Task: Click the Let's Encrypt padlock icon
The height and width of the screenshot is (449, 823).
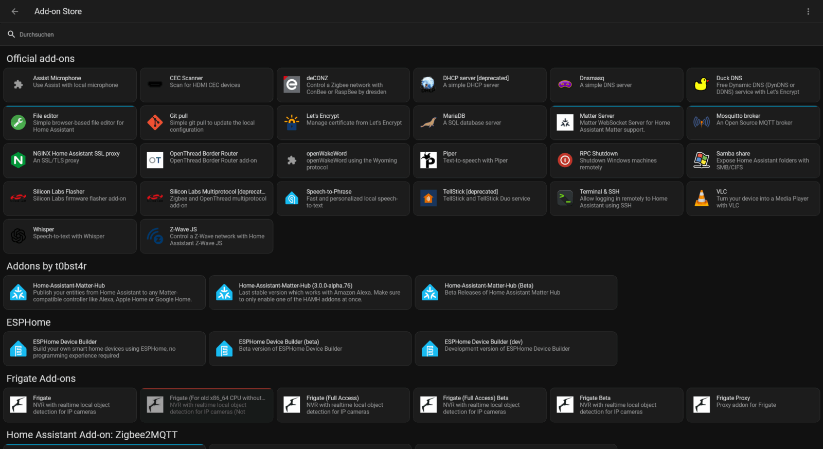Action: coord(292,122)
